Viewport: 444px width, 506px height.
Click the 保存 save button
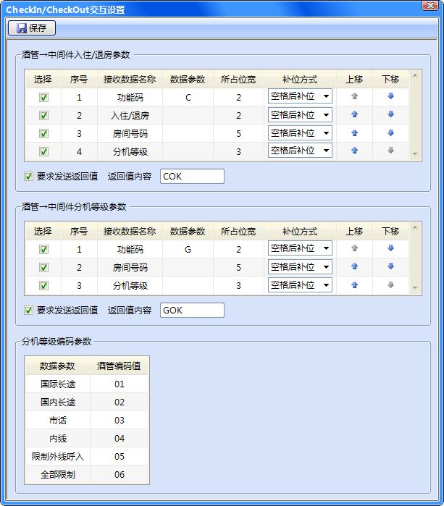pos(31,28)
